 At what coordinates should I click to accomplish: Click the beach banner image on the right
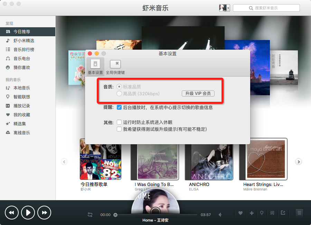[284, 68]
